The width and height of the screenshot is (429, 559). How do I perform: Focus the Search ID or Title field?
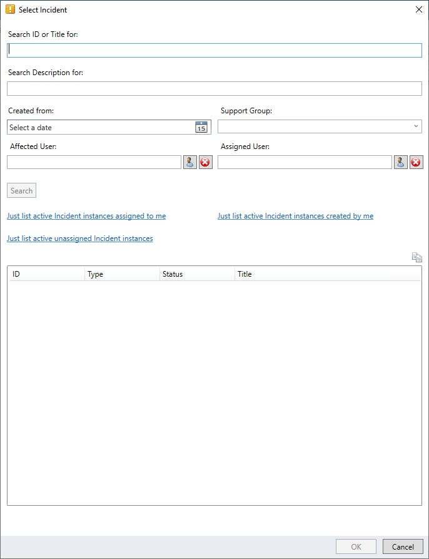tap(214, 50)
